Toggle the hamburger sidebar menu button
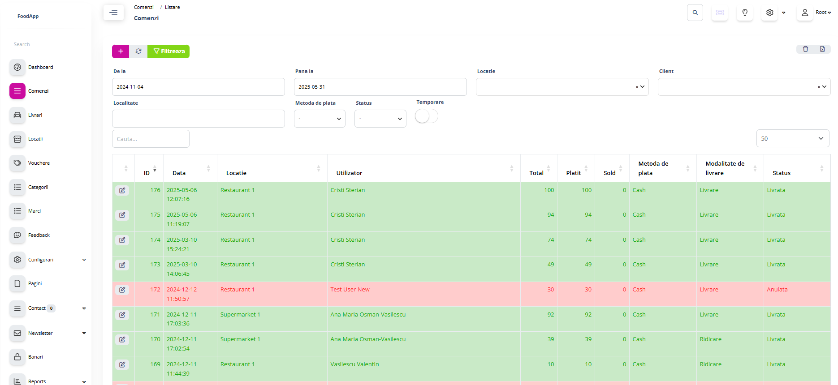The image size is (838, 385). coord(113,13)
